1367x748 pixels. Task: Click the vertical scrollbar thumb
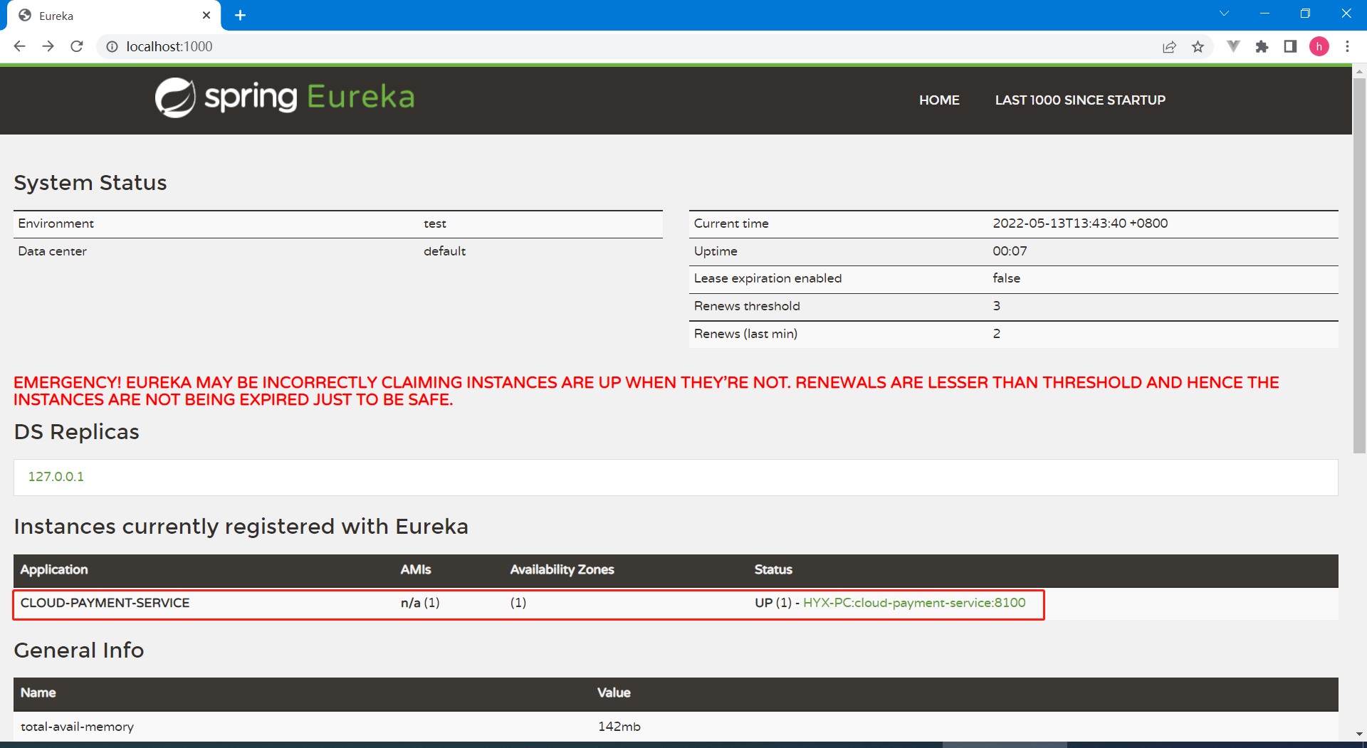1359,265
